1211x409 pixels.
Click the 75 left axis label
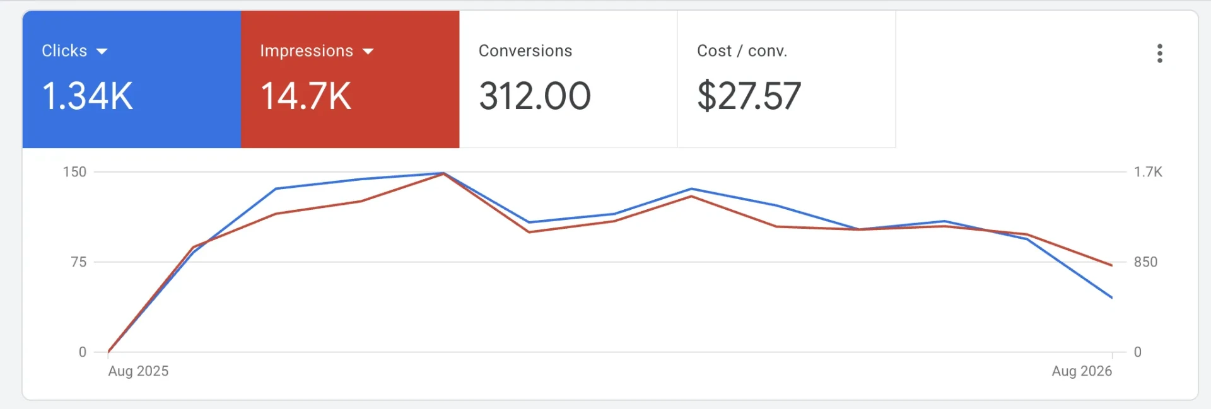(x=78, y=262)
